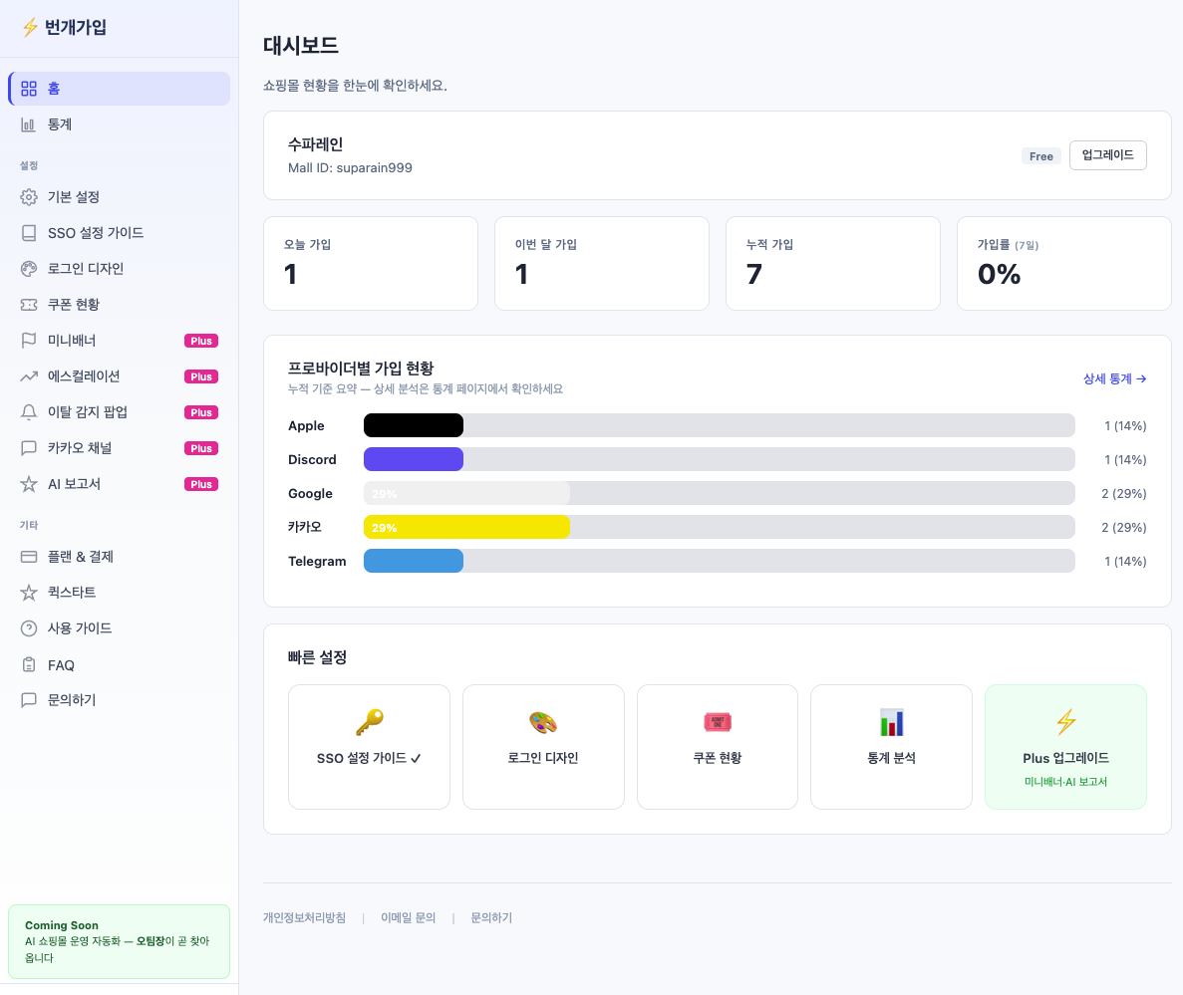Open the 에스컬레이션 sidebar menu item
Viewport: 1183px width, 995px height.
84,376
